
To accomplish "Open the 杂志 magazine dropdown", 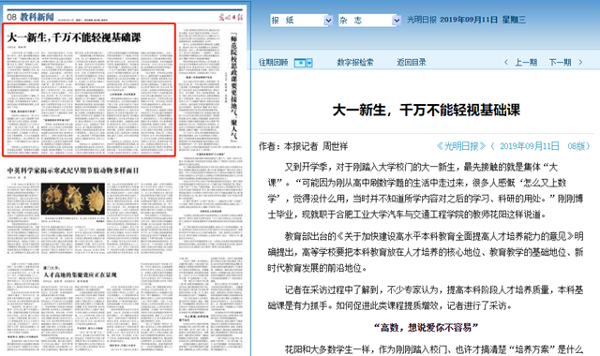I will coord(368,21).
